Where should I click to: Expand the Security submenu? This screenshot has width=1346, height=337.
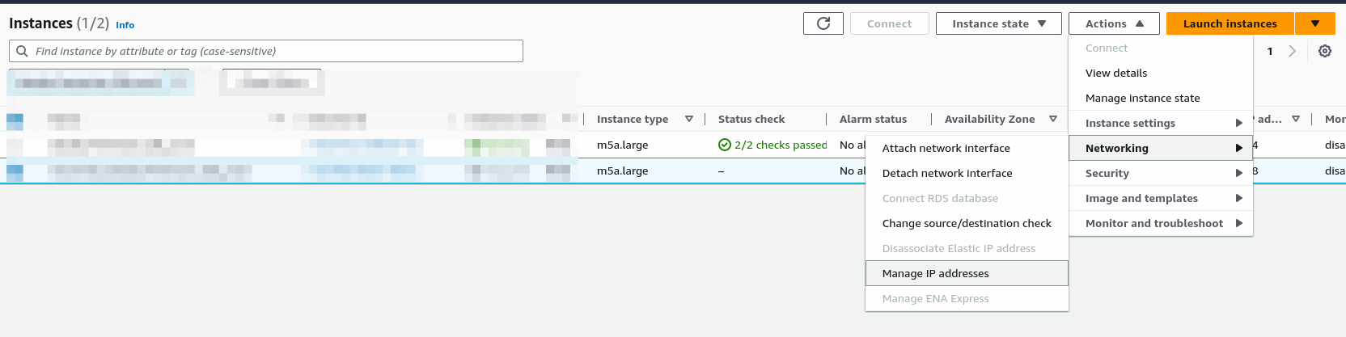(x=1161, y=173)
